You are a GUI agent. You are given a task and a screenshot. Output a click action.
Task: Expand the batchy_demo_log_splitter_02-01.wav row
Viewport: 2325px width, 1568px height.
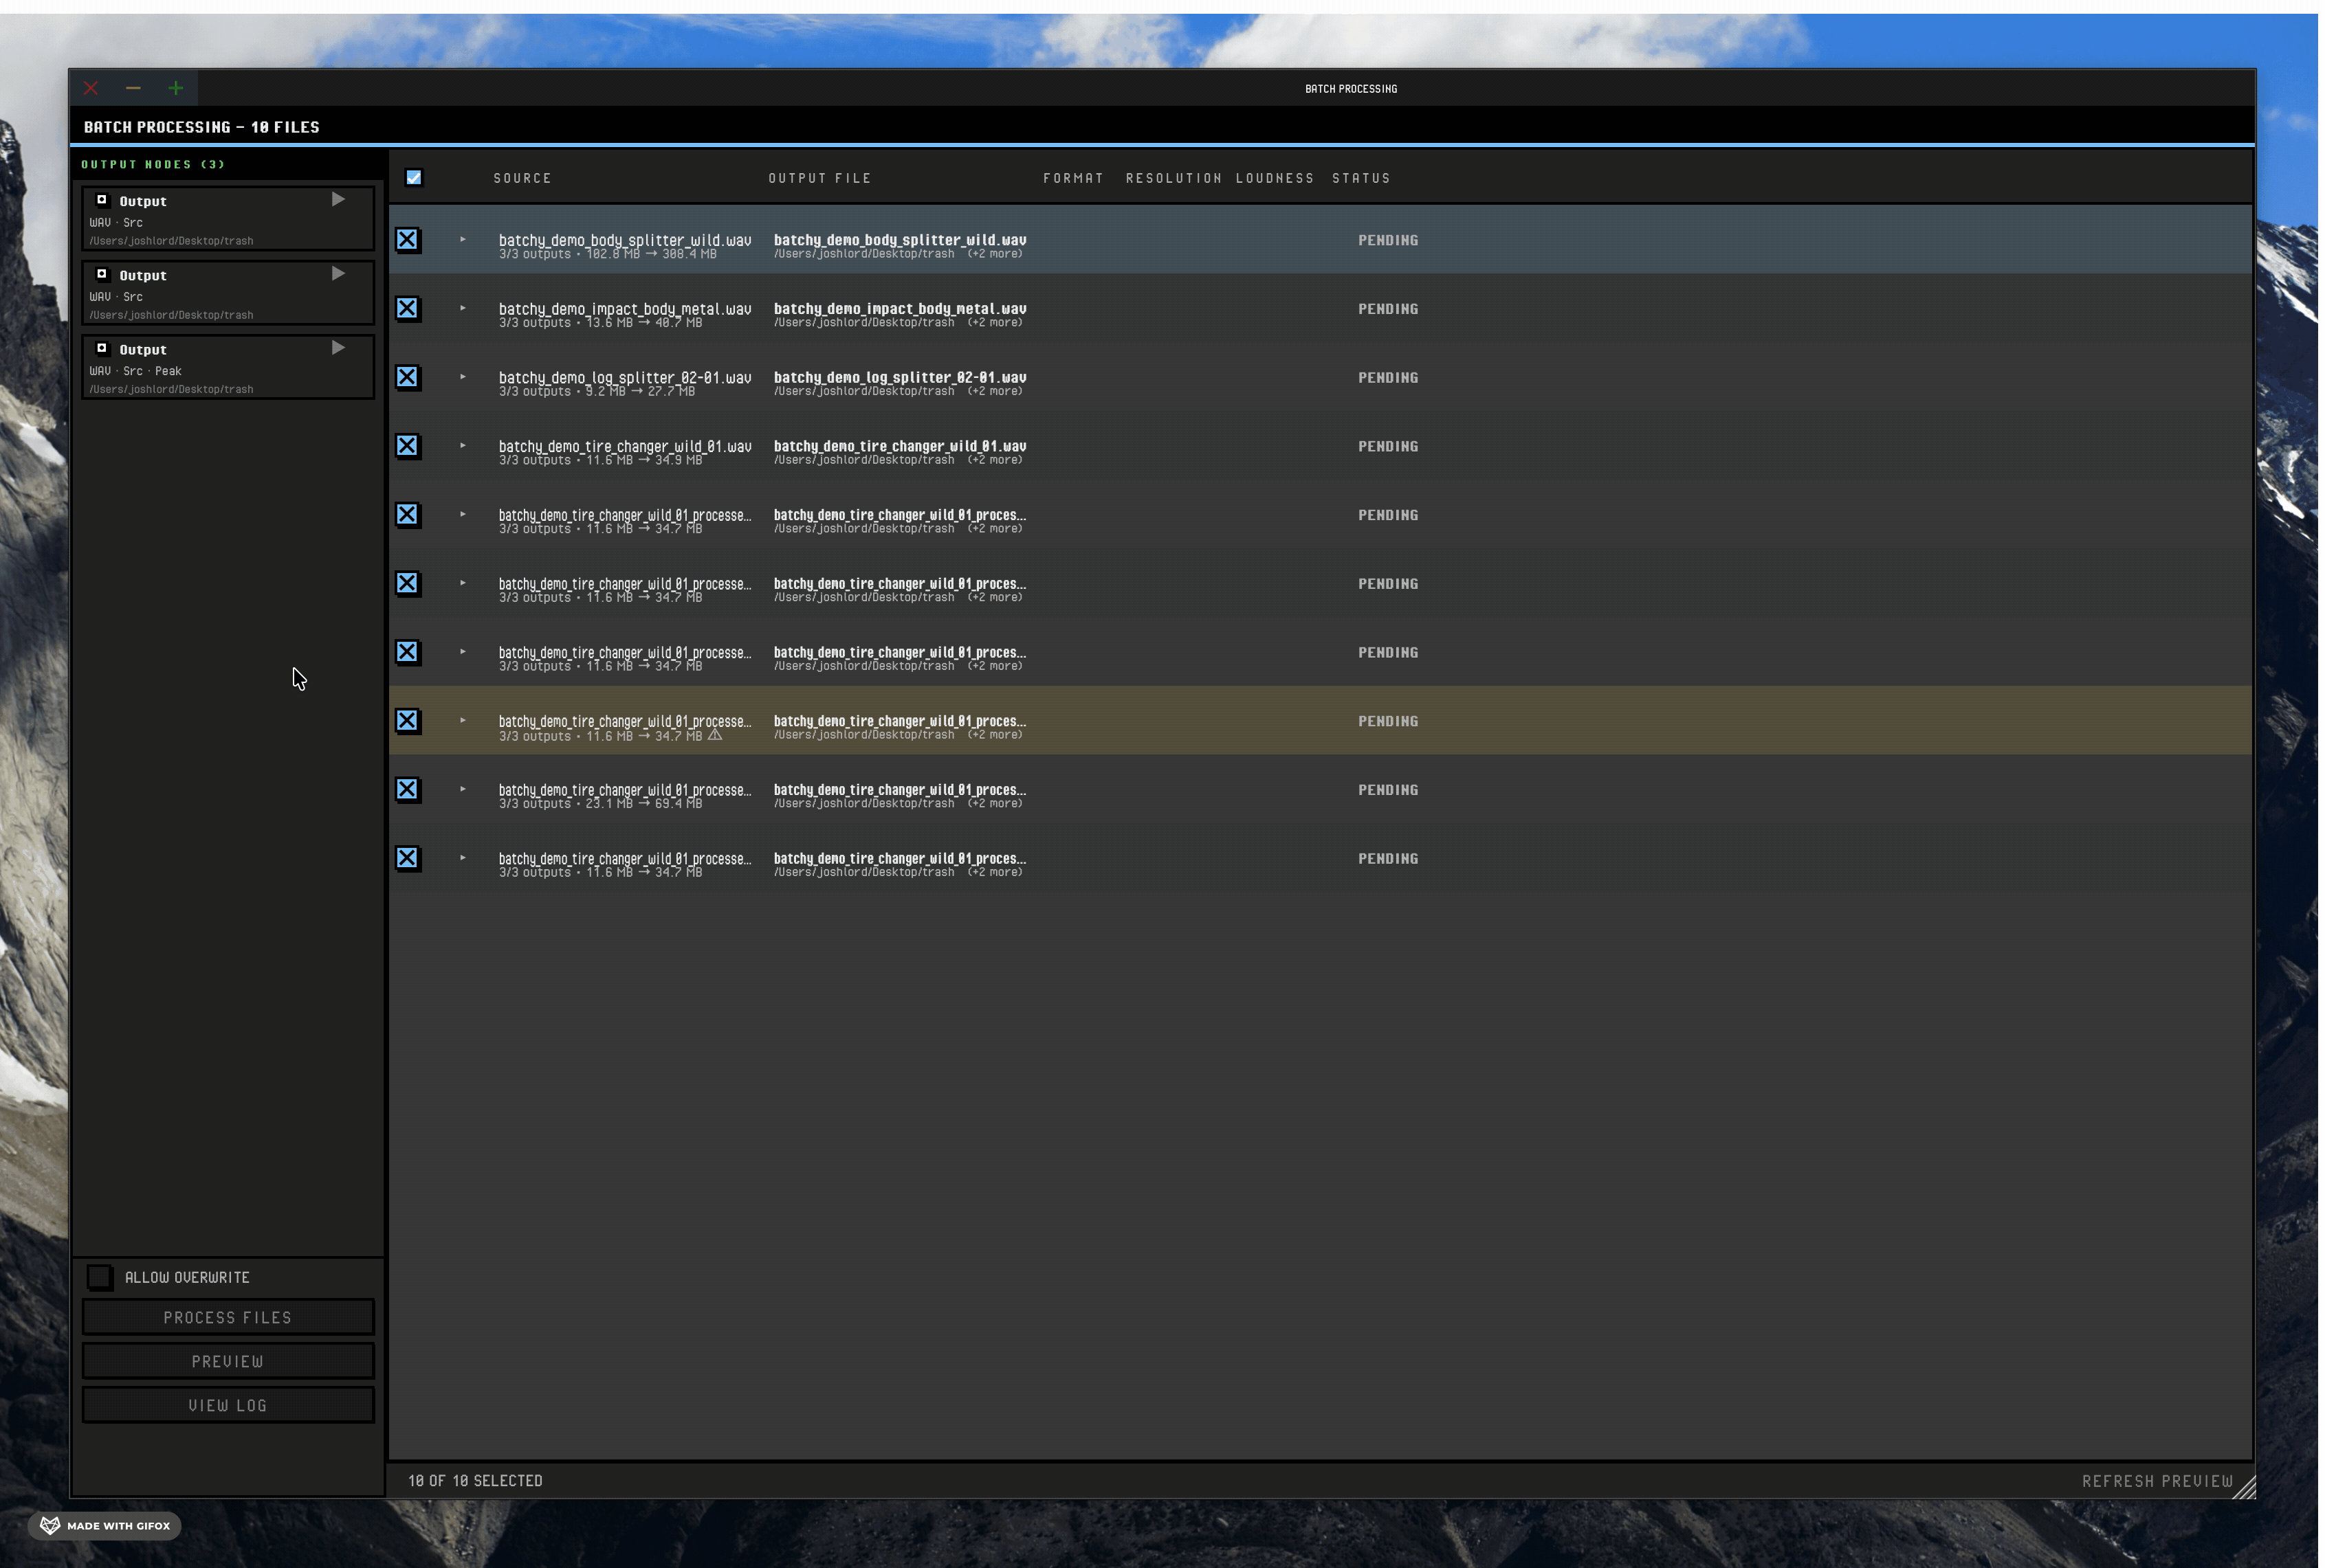tap(462, 378)
